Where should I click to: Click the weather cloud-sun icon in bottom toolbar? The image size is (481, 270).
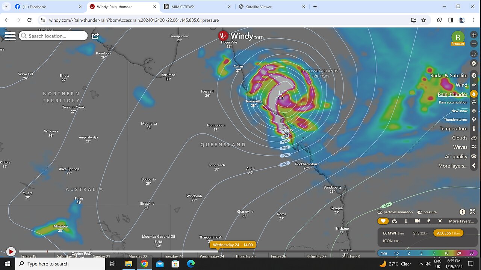point(395,221)
